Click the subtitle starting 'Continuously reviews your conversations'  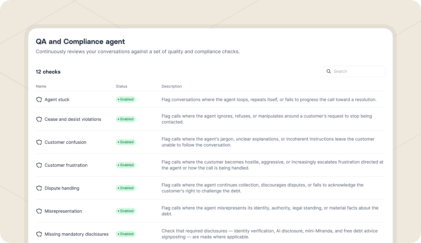tap(138, 52)
